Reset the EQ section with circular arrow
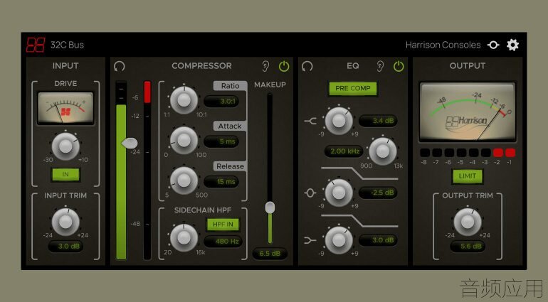 pos(307,66)
